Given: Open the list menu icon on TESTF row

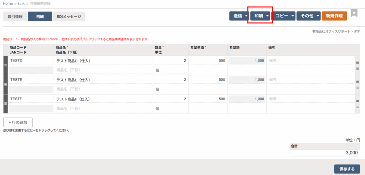Looking at the screenshot, I should pyautogui.click(x=358, y=107).
